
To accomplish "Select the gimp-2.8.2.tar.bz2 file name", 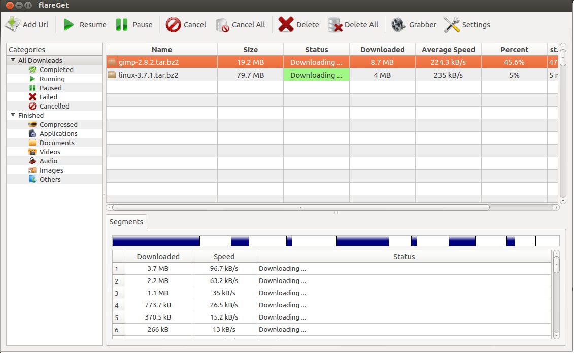I will [149, 62].
